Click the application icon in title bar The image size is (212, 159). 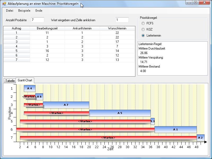click(4, 4)
